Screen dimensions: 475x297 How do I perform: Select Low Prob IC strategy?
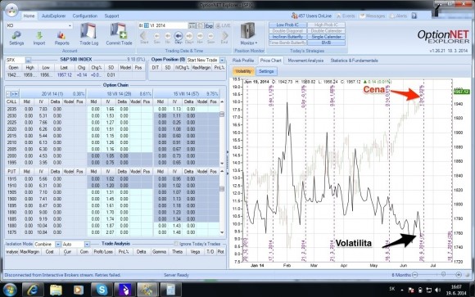point(287,25)
